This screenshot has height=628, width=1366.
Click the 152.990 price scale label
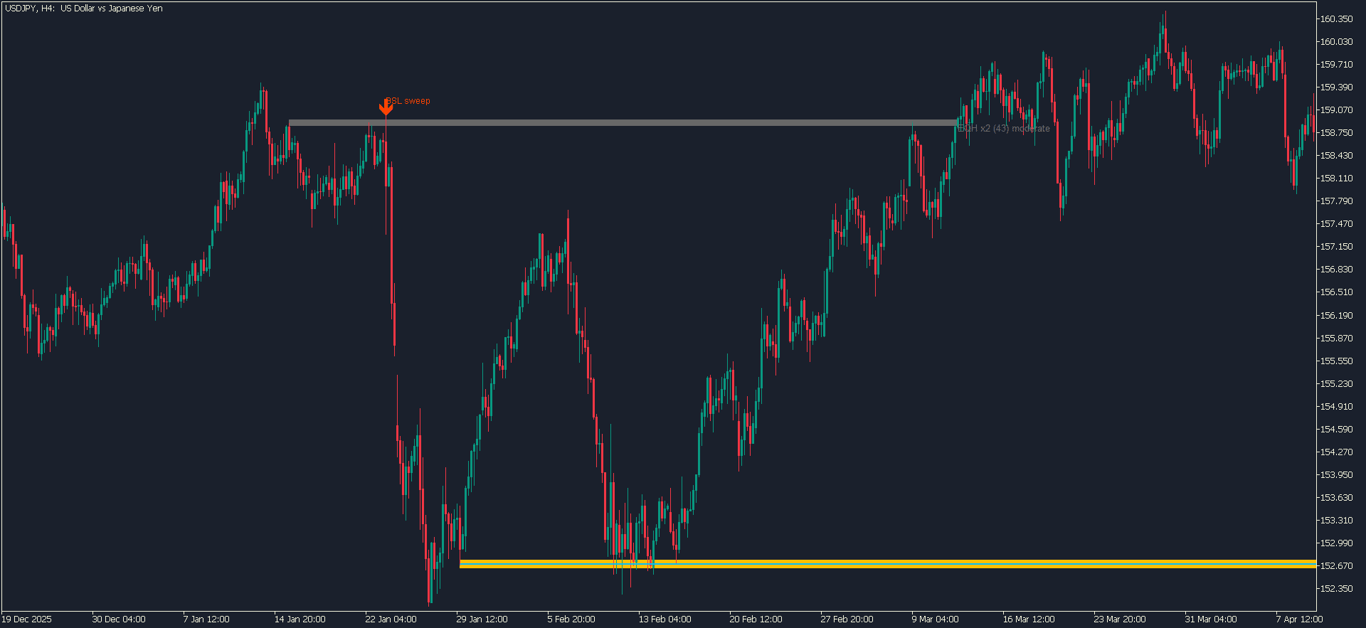click(1336, 543)
